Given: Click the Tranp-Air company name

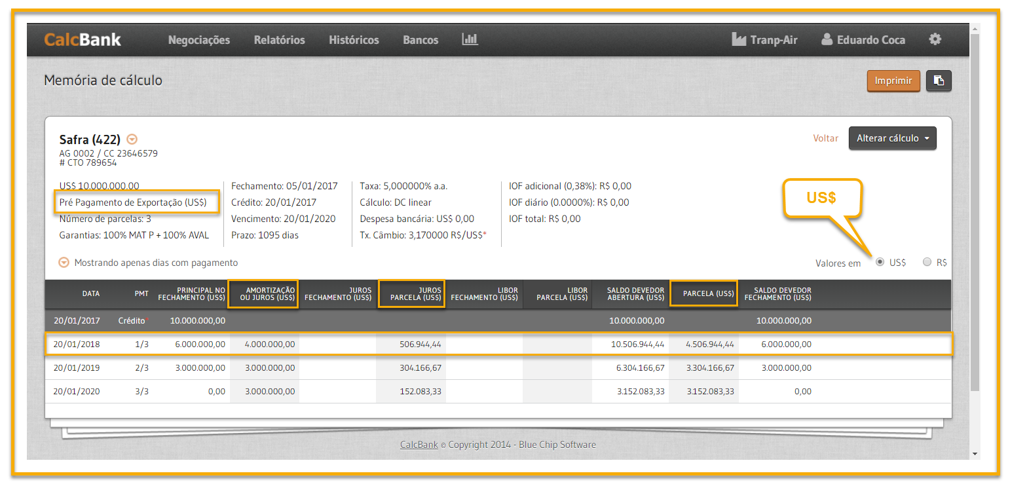Looking at the screenshot, I should pyautogui.click(x=774, y=40).
